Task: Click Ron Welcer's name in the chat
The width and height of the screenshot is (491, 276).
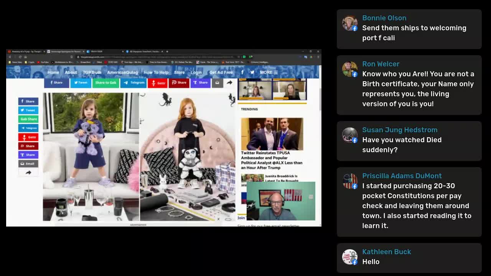Action: point(381,64)
